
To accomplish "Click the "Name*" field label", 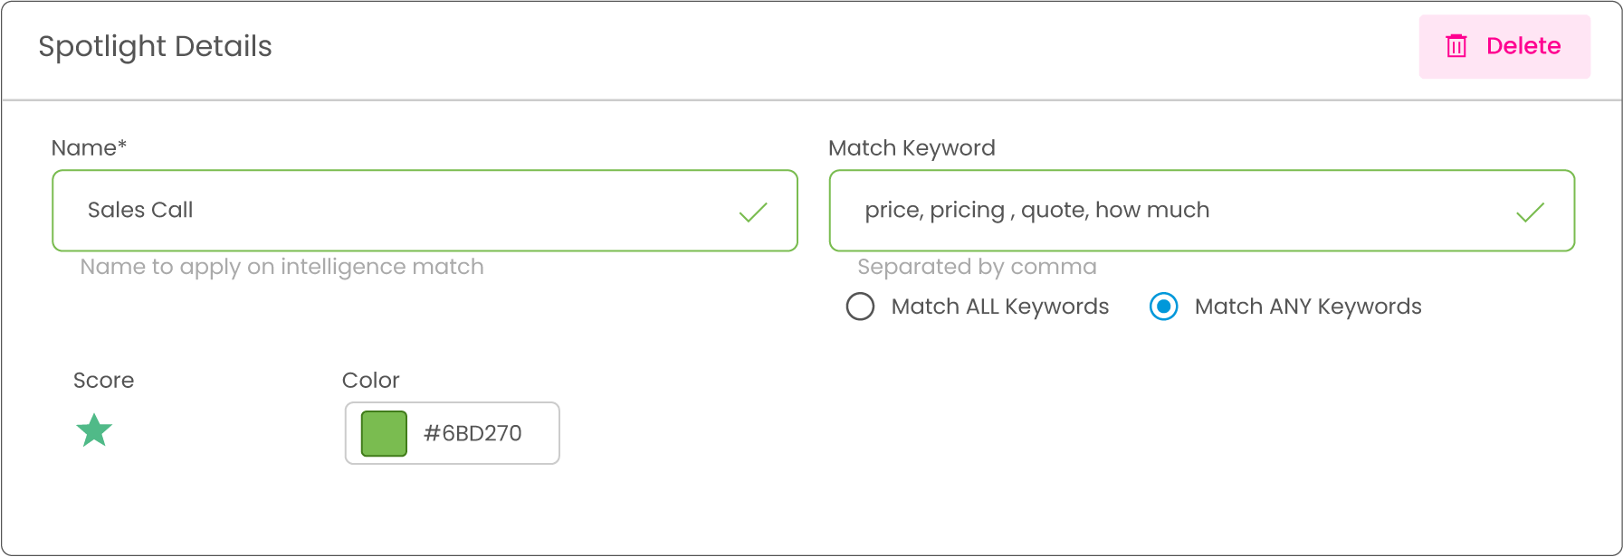I will click(89, 147).
